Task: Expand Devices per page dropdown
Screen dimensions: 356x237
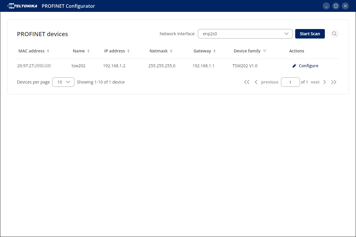Action: [x=63, y=82]
